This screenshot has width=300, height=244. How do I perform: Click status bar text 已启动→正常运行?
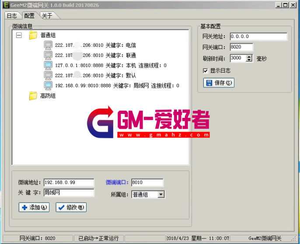tap(98, 238)
